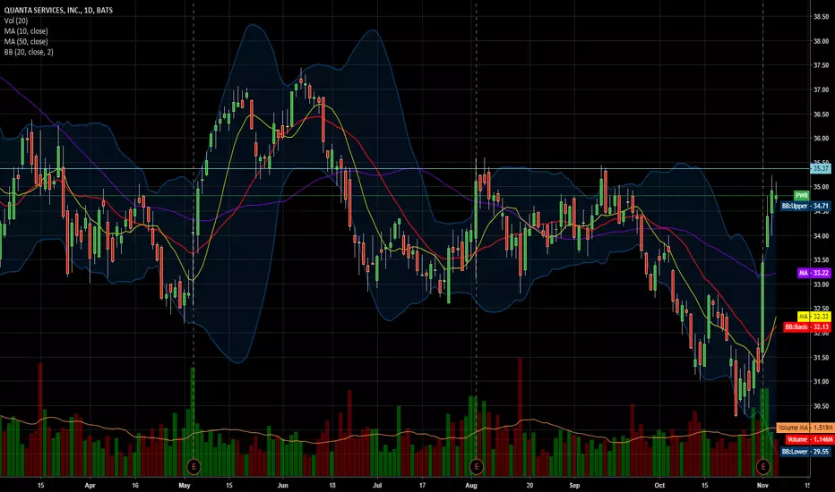Select the MA (10, close) indicator legend

(x=26, y=30)
